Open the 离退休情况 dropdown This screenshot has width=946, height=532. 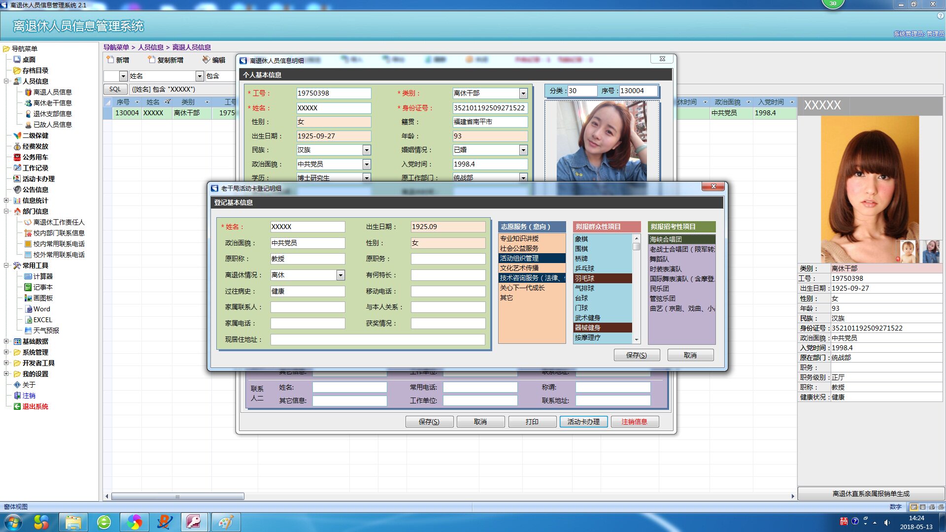(x=340, y=275)
